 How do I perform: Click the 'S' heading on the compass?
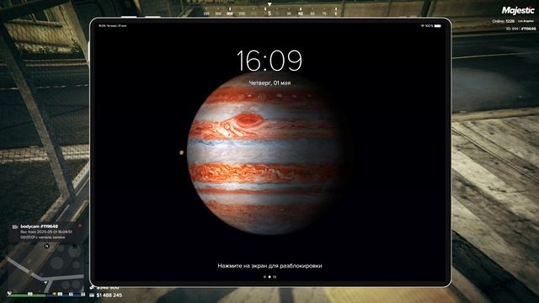tap(269, 13)
